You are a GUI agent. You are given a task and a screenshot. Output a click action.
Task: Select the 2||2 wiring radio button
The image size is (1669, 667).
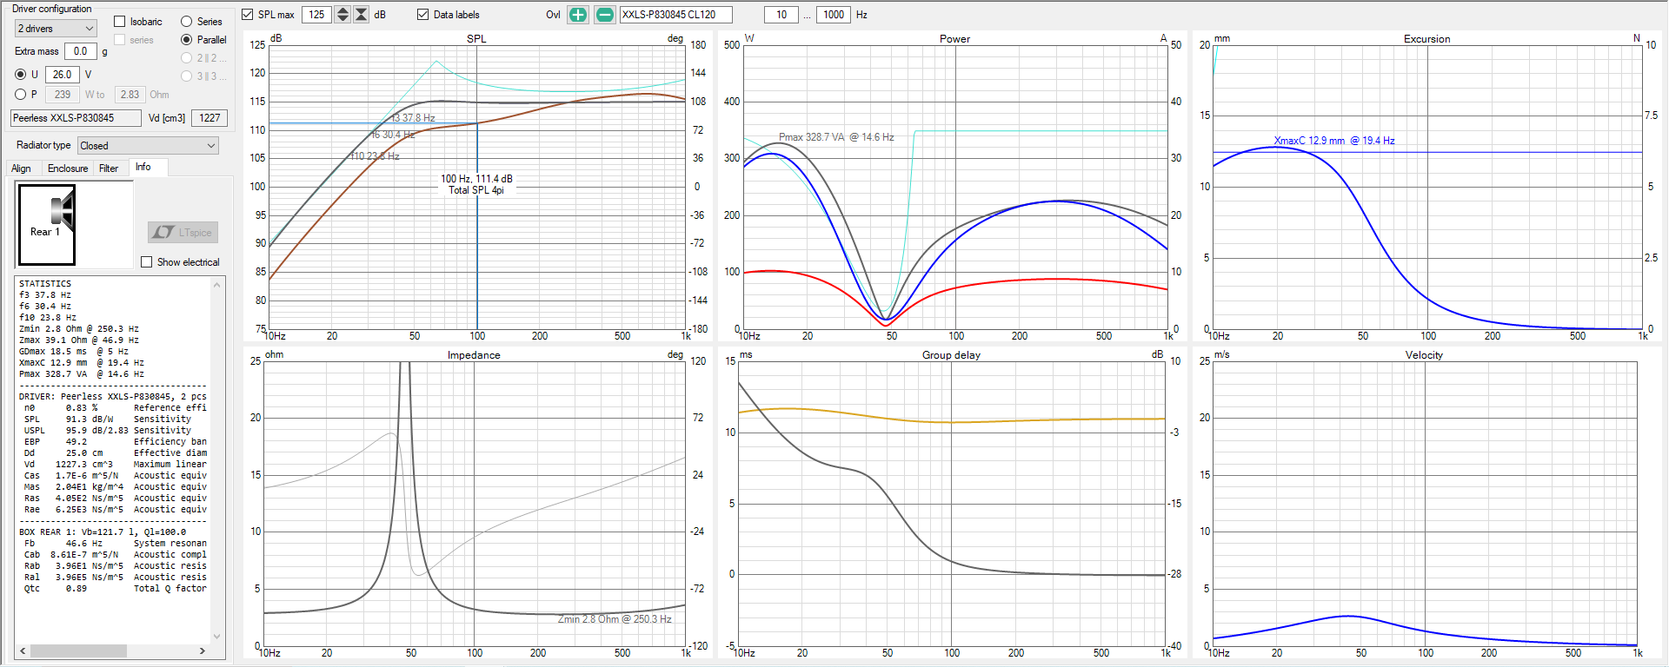pos(186,58)
